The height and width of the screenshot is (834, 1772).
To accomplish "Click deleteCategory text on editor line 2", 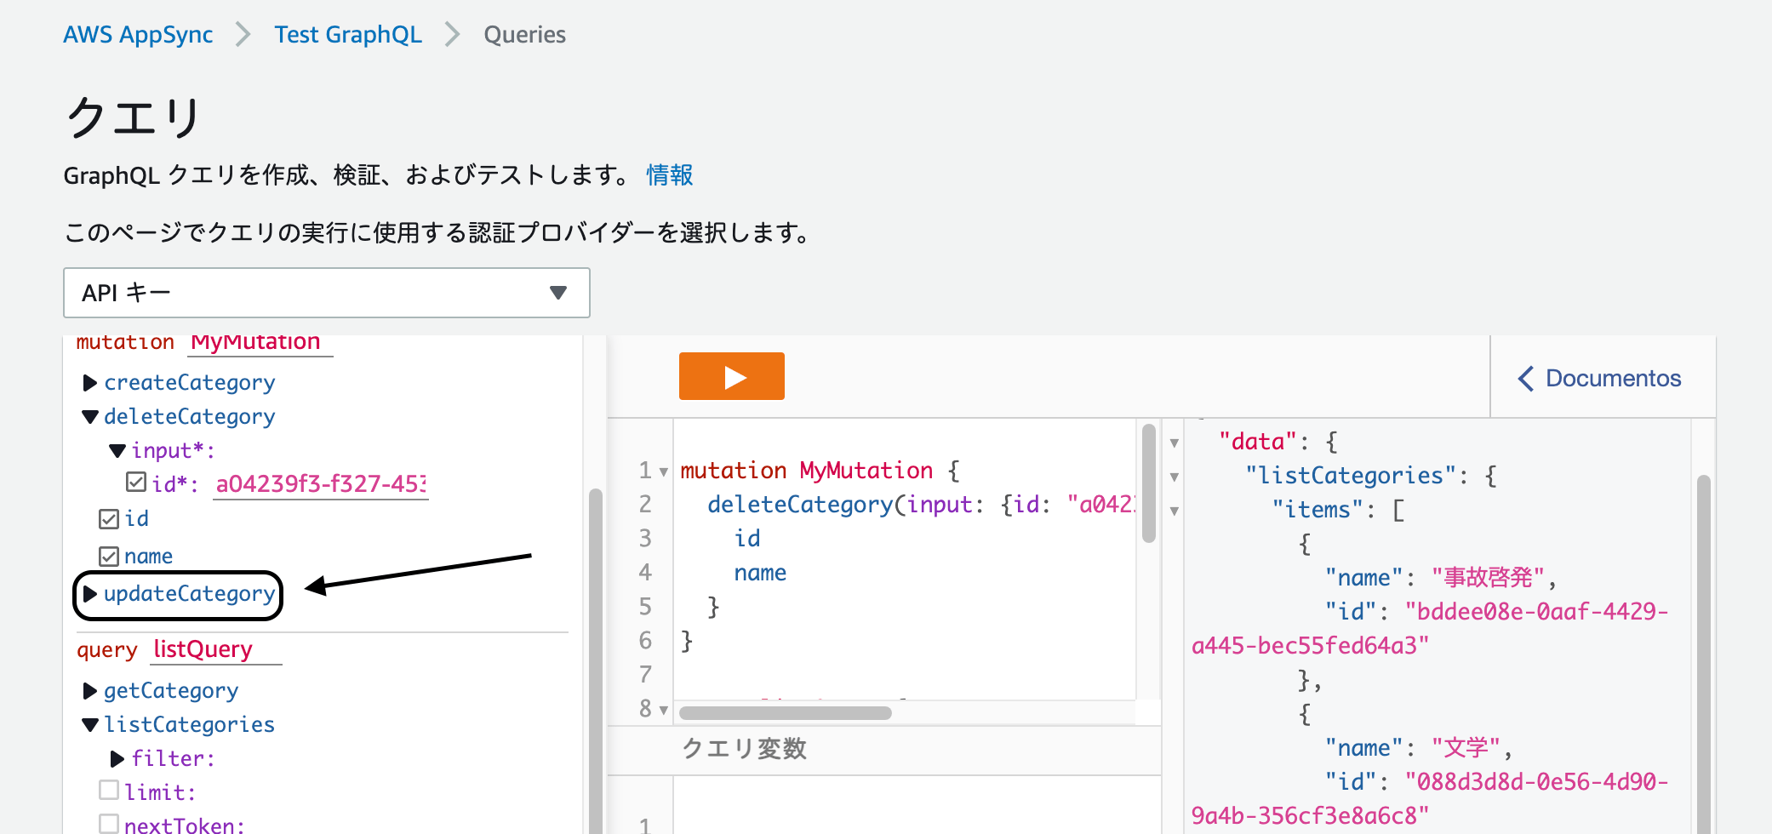I will click(800, 505).
